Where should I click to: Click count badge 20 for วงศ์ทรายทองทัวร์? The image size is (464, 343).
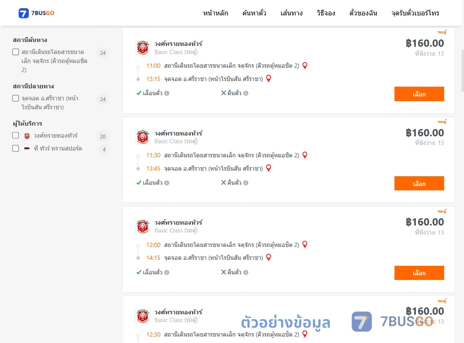(x=103, y=136)
